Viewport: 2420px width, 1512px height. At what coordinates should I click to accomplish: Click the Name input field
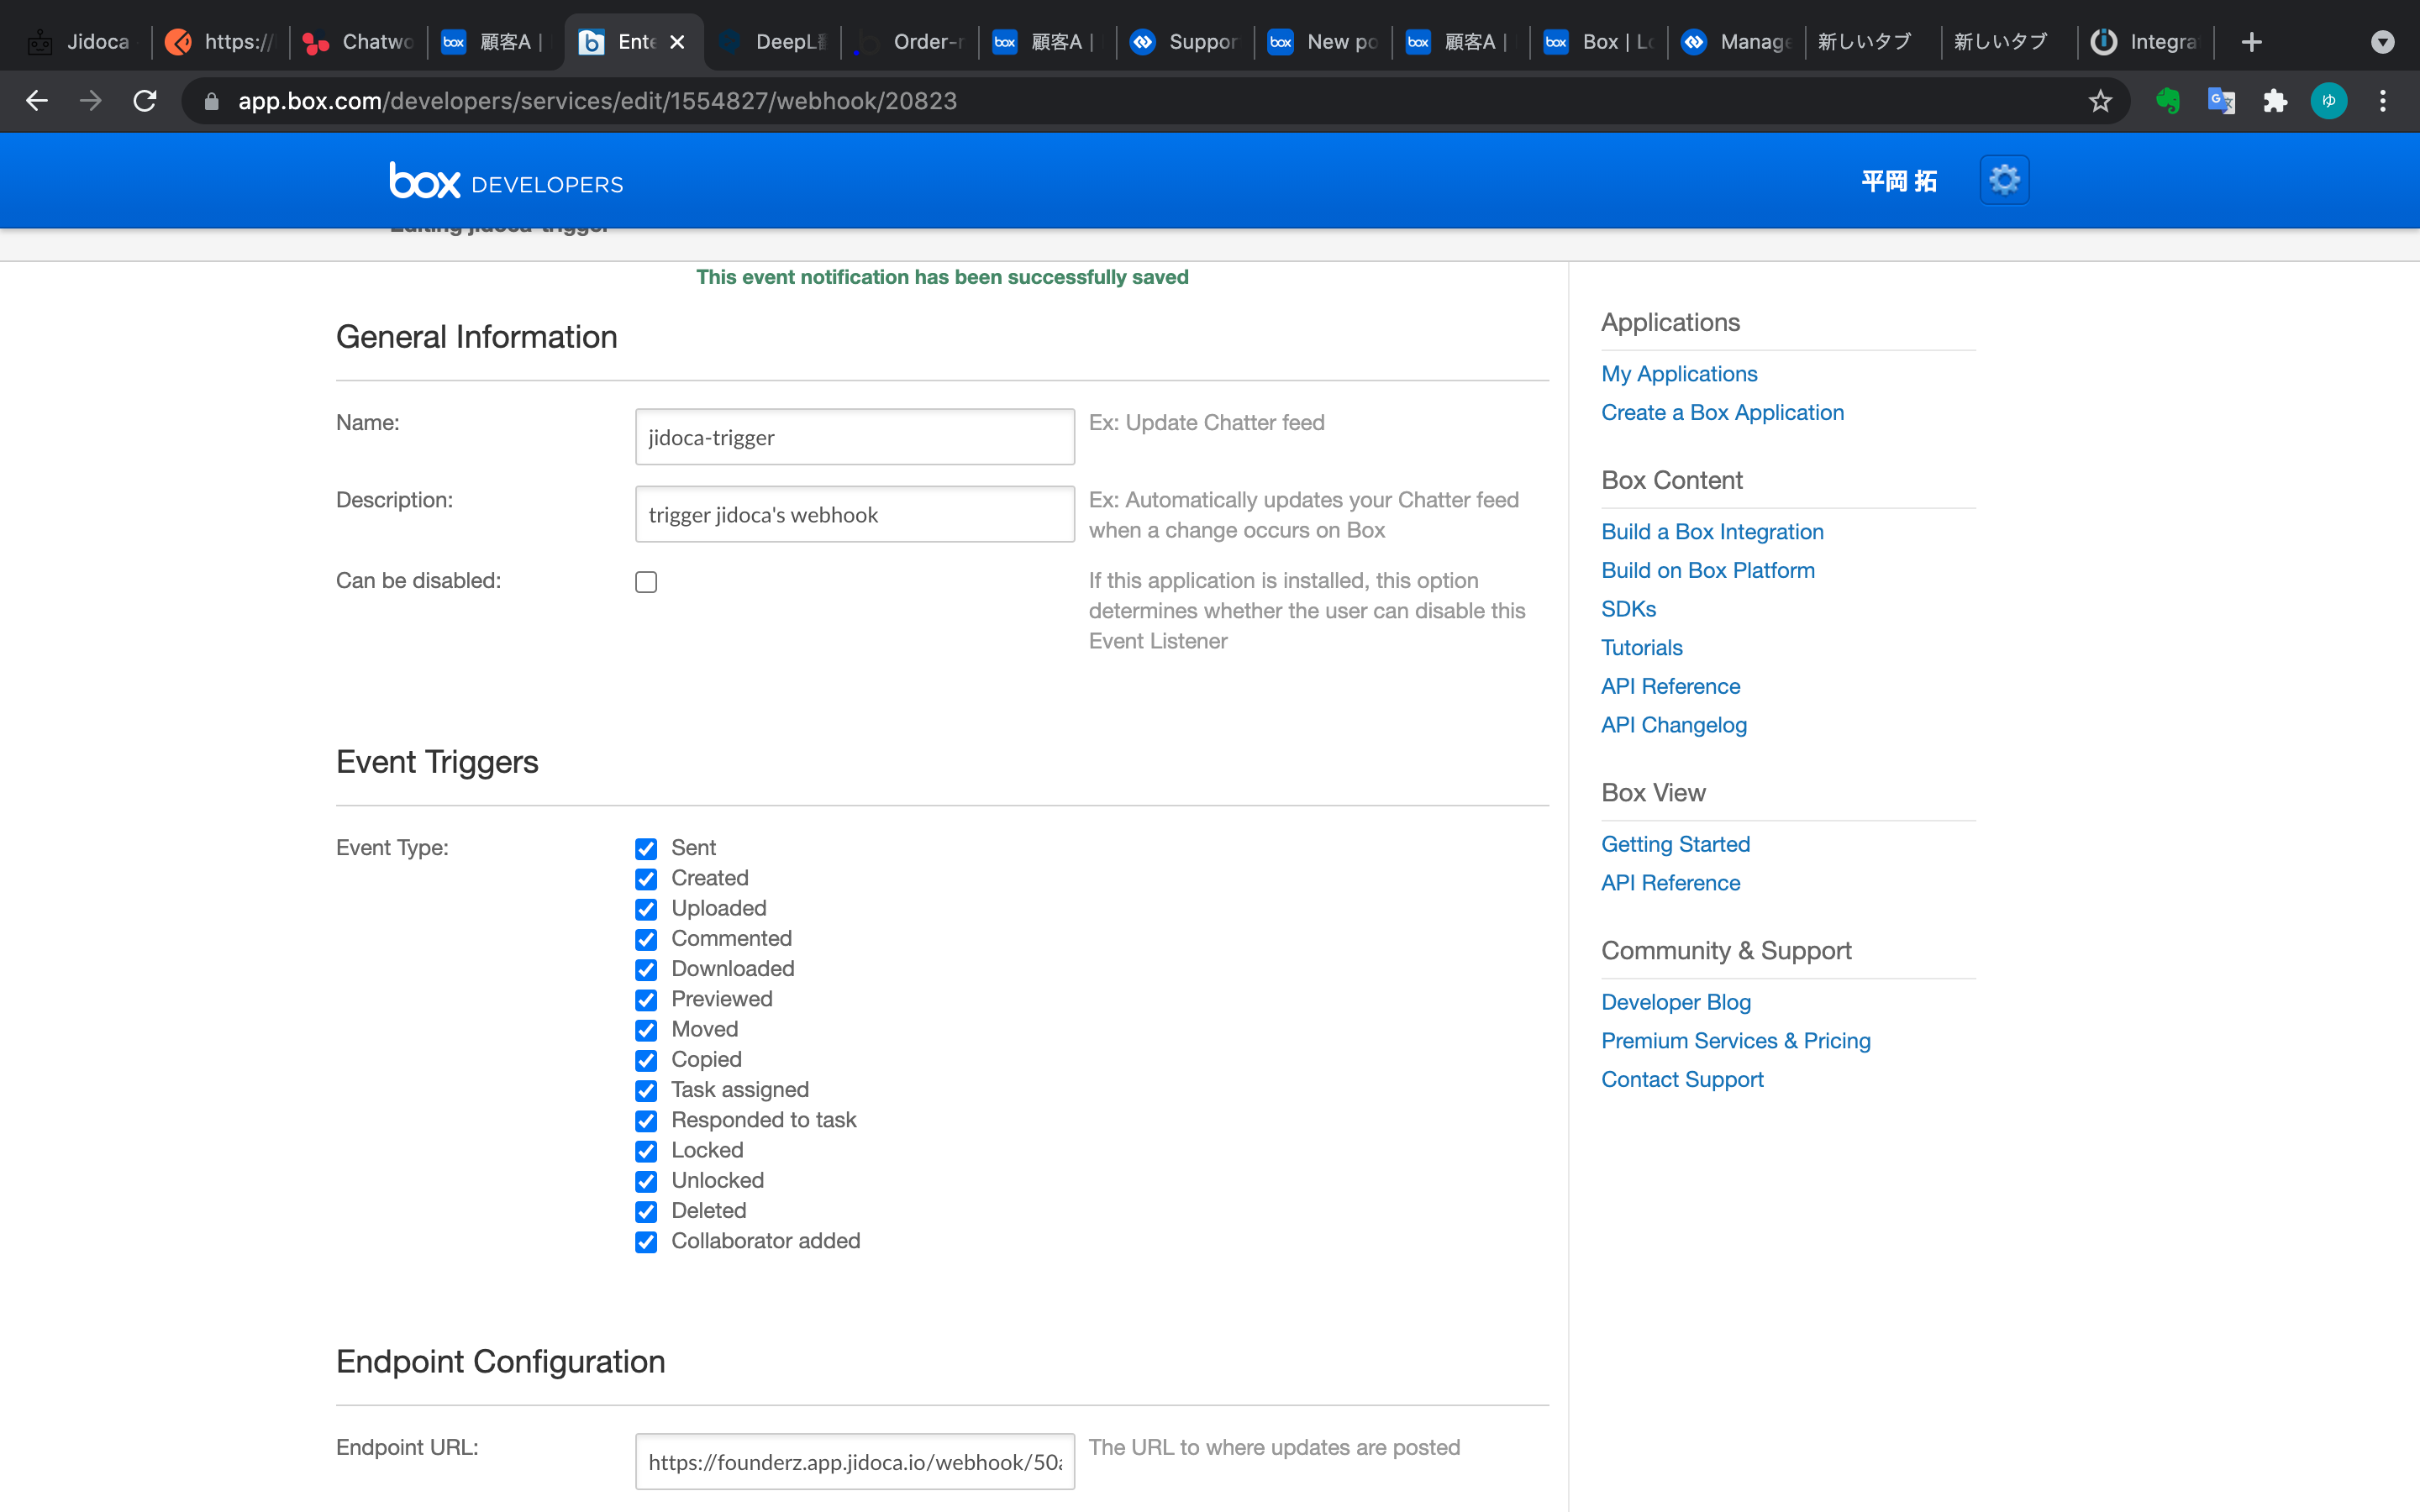[855, 437]
